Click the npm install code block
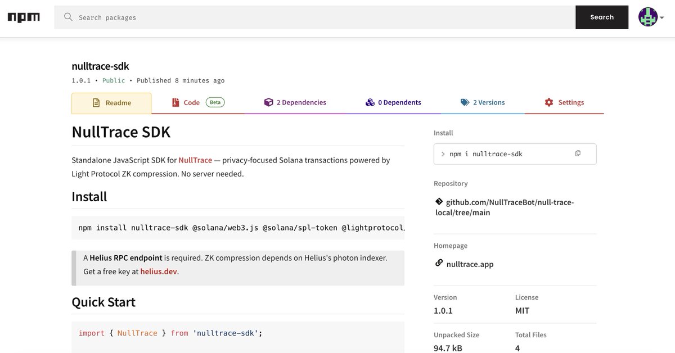This screenshot has width=675, height=353. (238, 228)
